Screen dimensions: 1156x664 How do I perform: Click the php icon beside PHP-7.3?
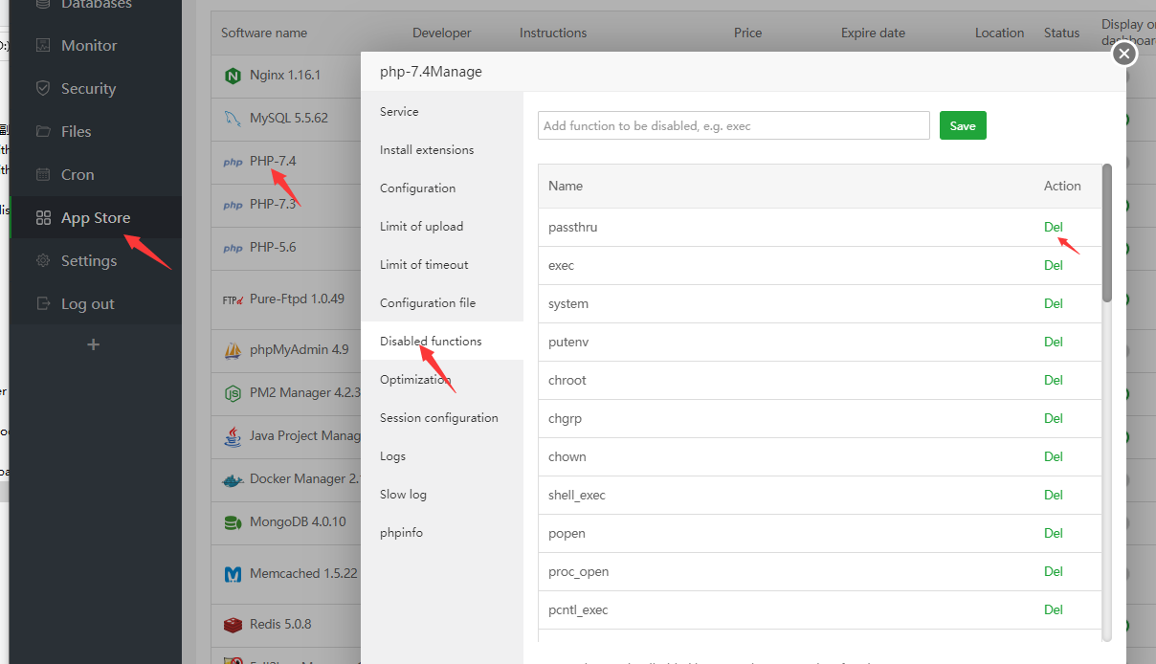(233, 205)
